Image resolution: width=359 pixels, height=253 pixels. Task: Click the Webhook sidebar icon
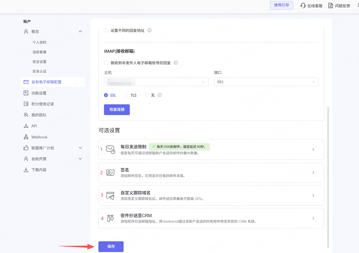coord(26,137)
